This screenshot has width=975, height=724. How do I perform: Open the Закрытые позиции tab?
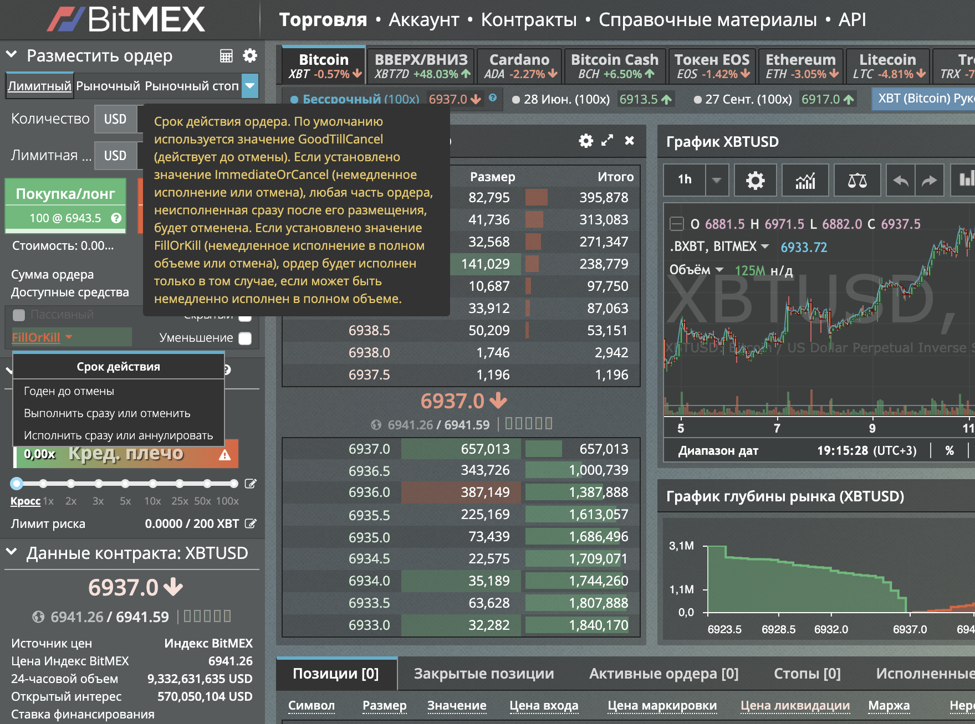[x=484, y=674]
